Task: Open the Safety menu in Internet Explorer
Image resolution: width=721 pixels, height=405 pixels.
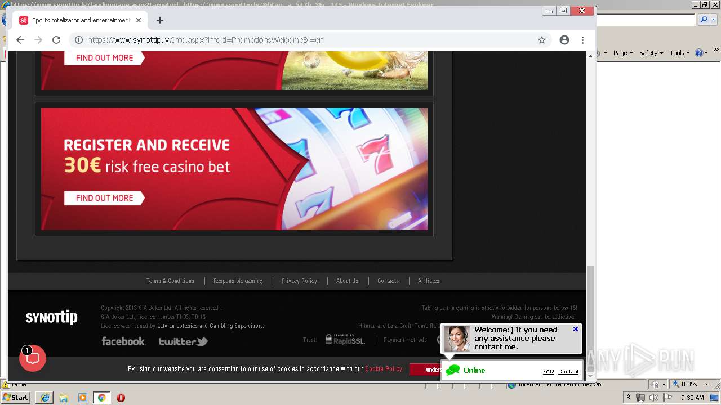Action: pyautogui.click(x=651, y=53)
